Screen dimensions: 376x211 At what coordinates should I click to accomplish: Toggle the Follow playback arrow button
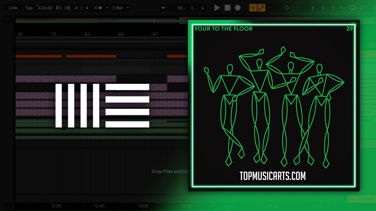point(164,8)
